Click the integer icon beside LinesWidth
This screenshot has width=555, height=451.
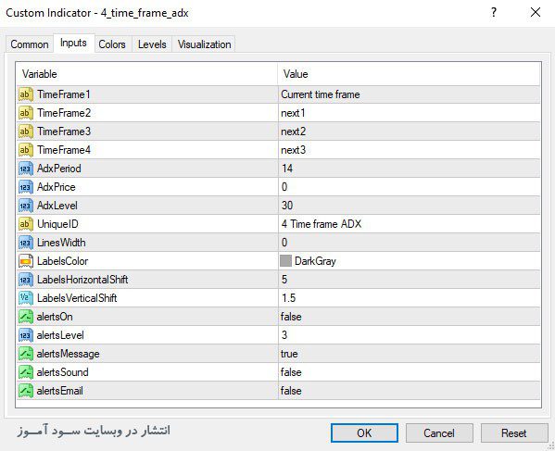coord(26,243)
